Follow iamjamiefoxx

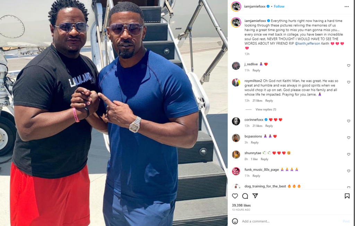click(279, 6)
